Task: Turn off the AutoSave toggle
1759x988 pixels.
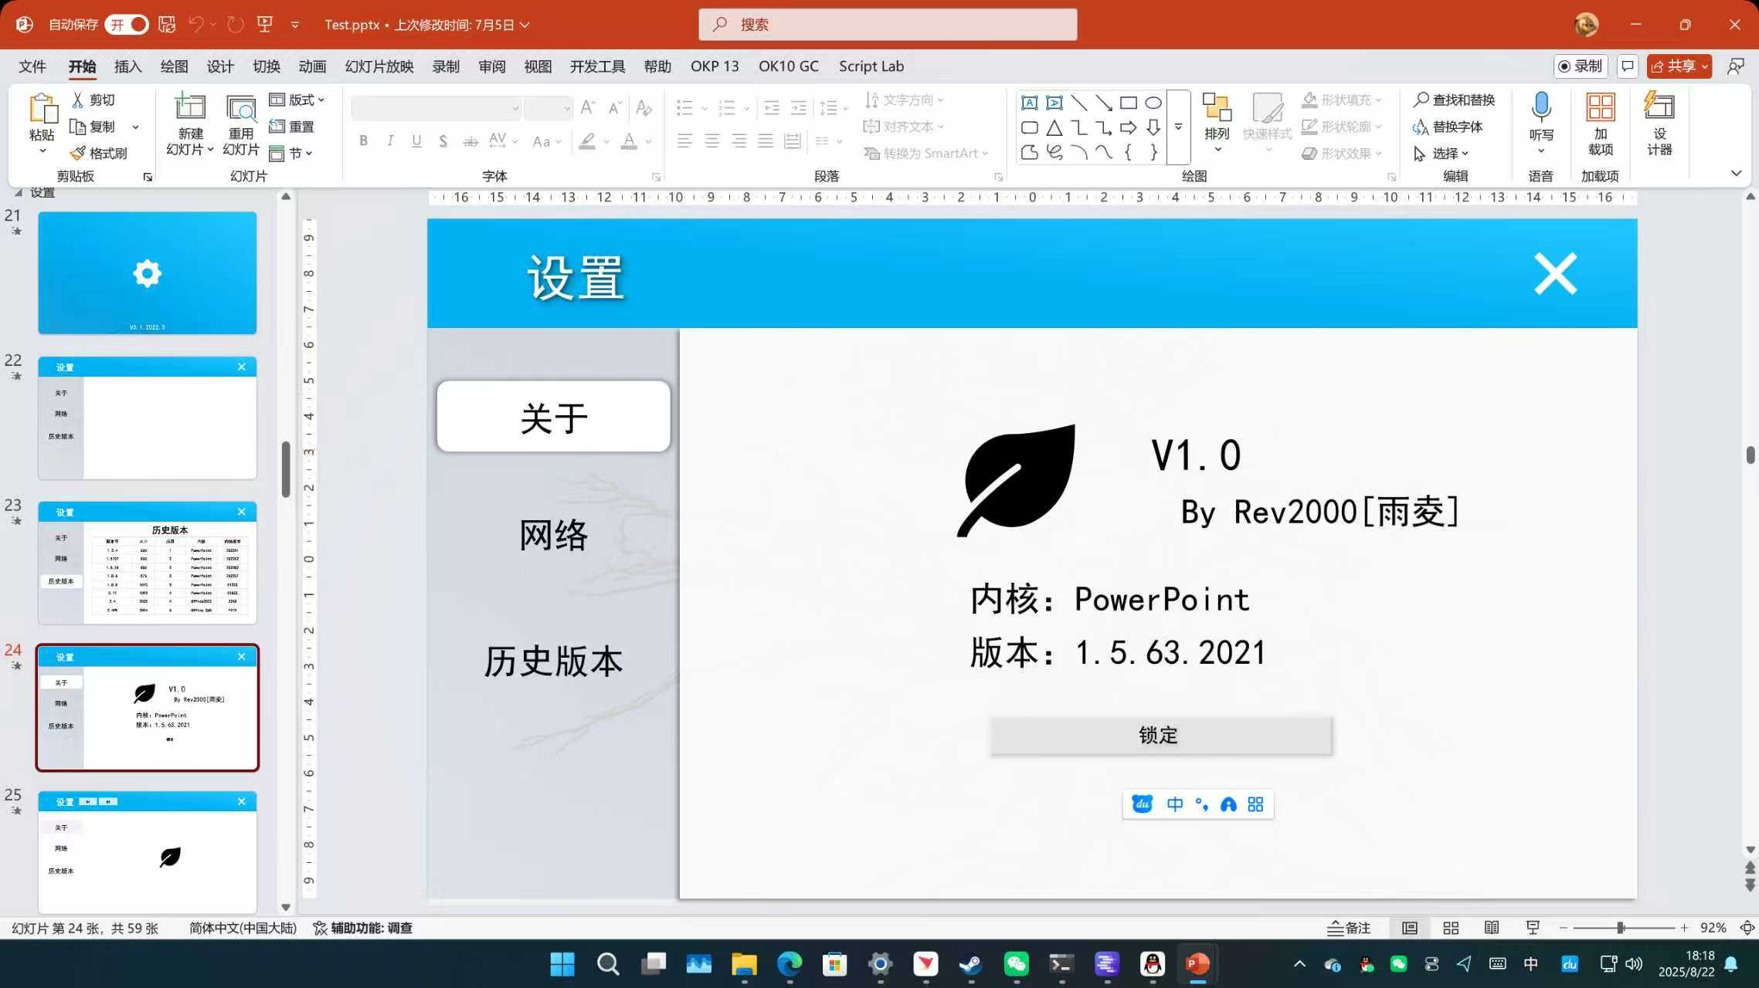Action: tap(127, 24)
